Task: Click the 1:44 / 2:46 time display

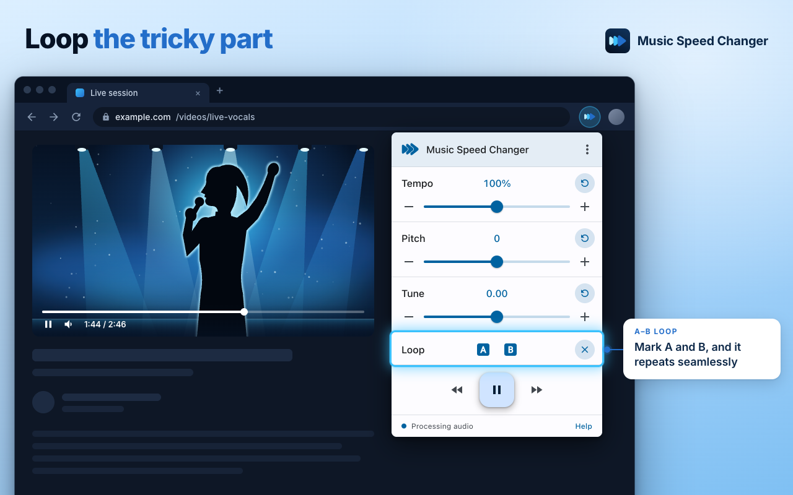Action: [105, 324]
